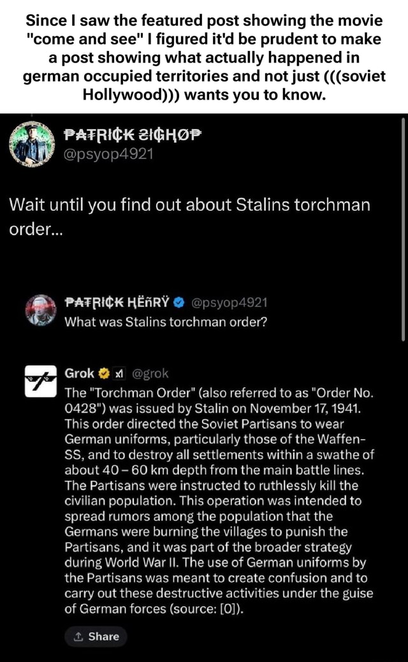Open the quoted tweet 'What was Stalins torchman order?'
Screen dimensions: 408x662
[164, 322]
